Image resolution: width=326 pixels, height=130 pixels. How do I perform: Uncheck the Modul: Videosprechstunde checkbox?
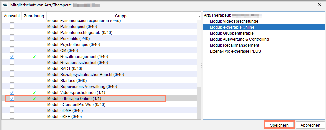coord(12,92)
